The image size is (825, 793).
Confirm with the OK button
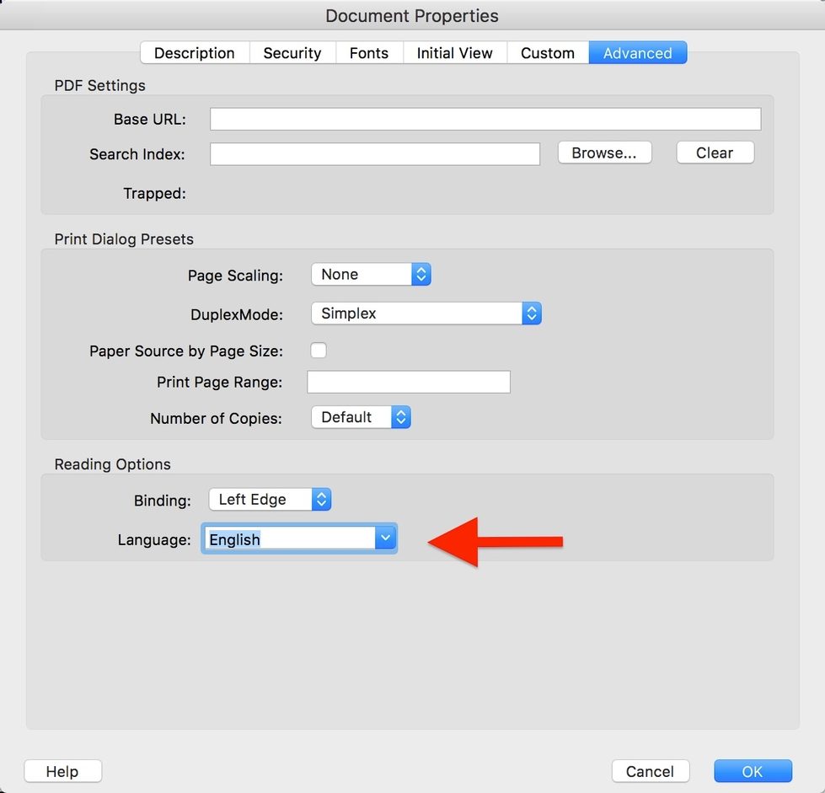pos(753,771)
